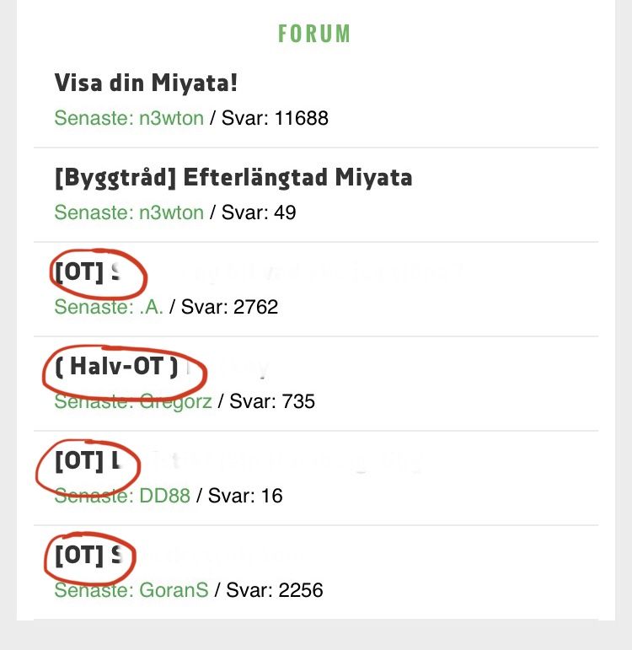Click the green FORUM heading
632x650 pixels.
[314, 35]
